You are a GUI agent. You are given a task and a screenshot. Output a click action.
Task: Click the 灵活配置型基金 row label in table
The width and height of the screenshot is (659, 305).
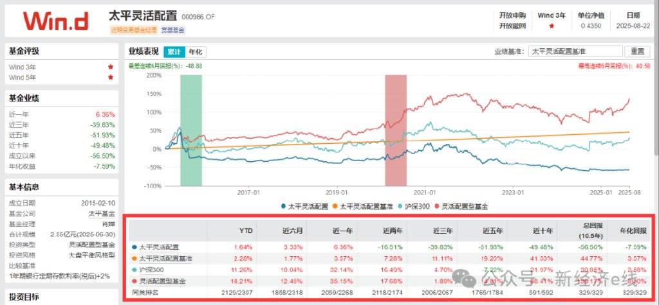pyautogui.click(x=162, y=281)
